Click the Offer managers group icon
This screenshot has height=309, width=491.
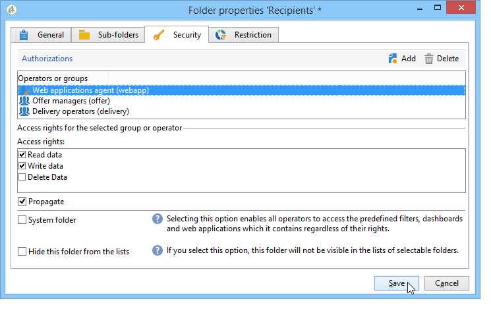[24, 101]
